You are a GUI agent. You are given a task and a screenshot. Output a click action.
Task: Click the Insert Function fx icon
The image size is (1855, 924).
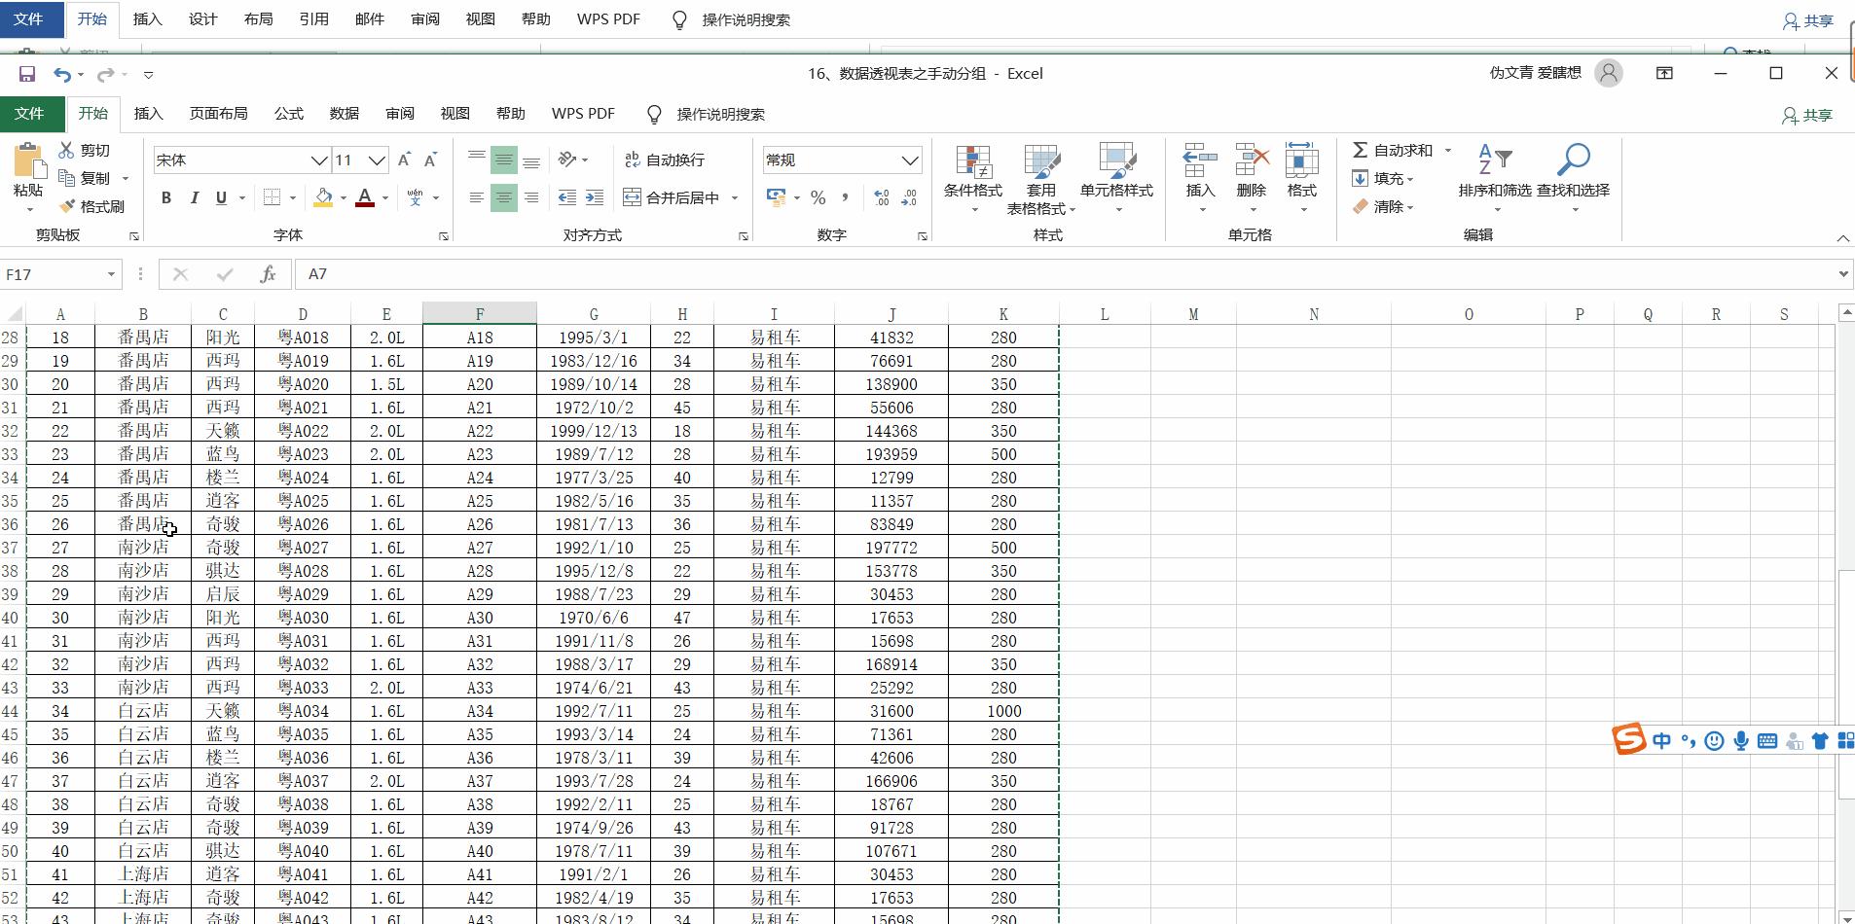pyautogui.click(x=268, y=274)
